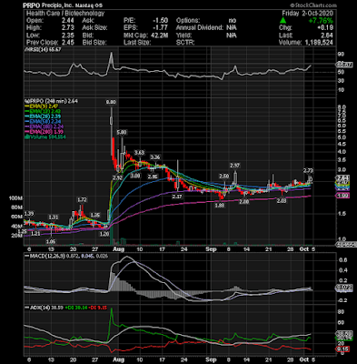
Task: Click the Oct label on the bottom date axis
Action: coord(305,359)
